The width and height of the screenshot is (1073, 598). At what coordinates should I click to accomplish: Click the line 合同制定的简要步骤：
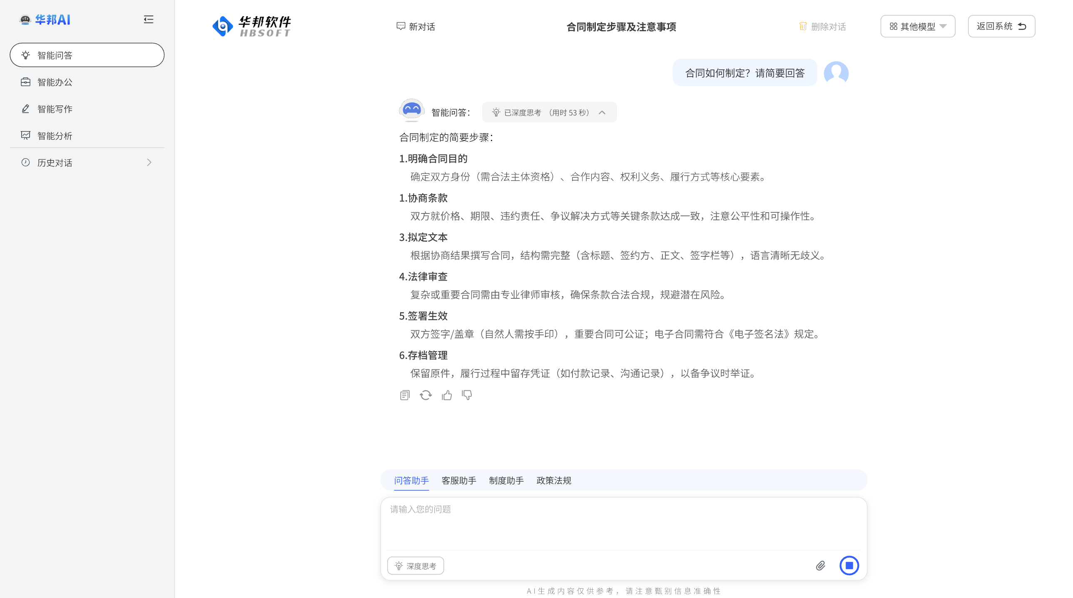[446, 137]
